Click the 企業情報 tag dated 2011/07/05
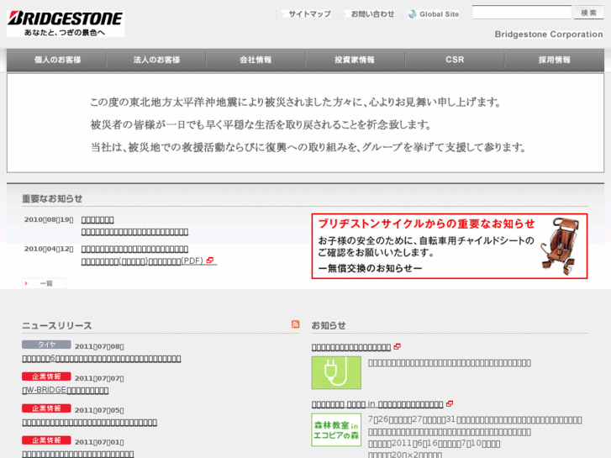Viewport: 611px width, 458px height. [x=46, y=408]
